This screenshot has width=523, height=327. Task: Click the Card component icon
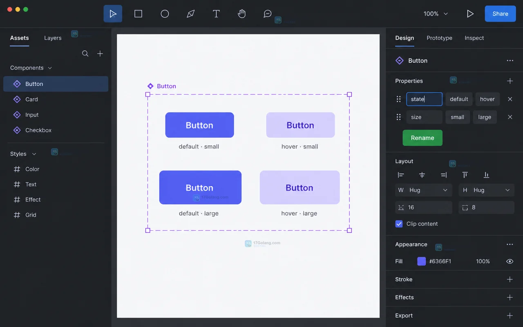(x=17, y=99)
